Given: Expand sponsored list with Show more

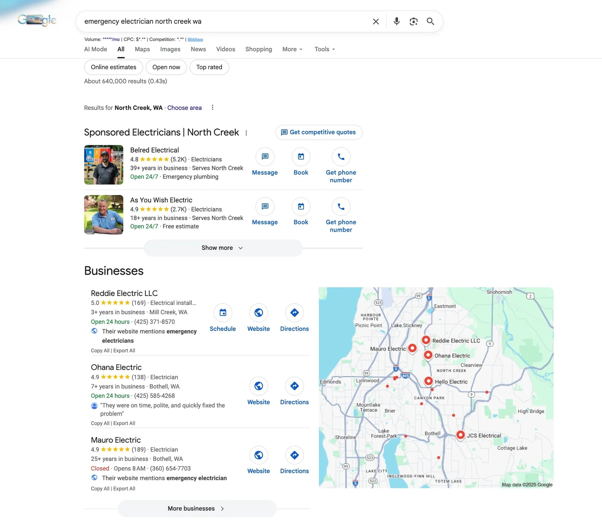Looking at the screenshot, I should point(223,248).
